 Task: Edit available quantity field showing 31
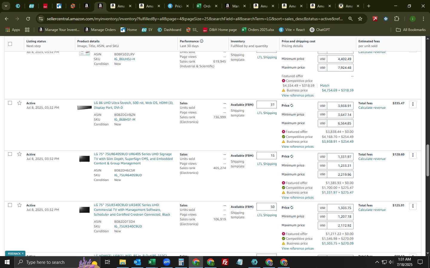[266, 105]
